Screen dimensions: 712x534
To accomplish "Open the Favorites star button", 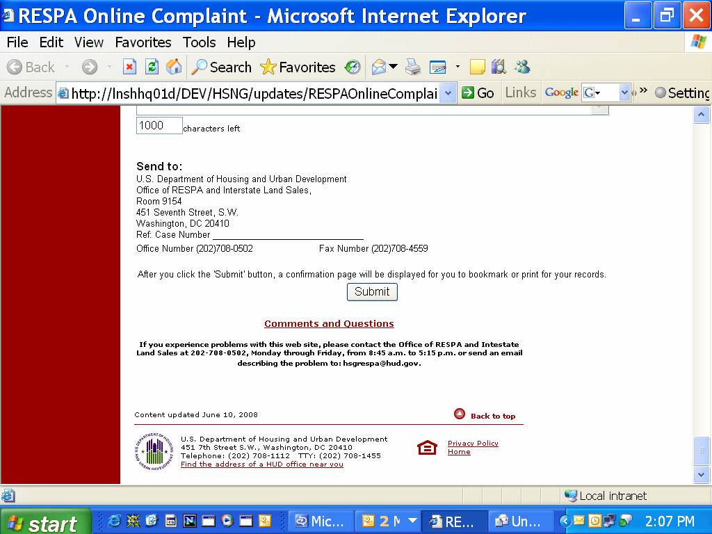I will click(298, 67).
